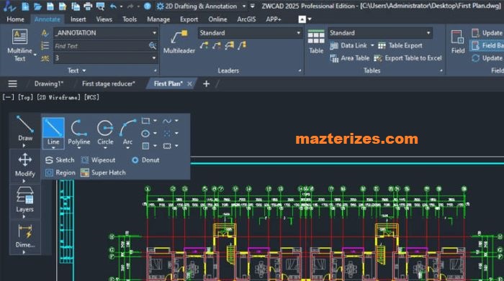This screenshot has height=281, width=504.
Task: Click the 2D Wireframe visual style label
Action: [59, 97]
